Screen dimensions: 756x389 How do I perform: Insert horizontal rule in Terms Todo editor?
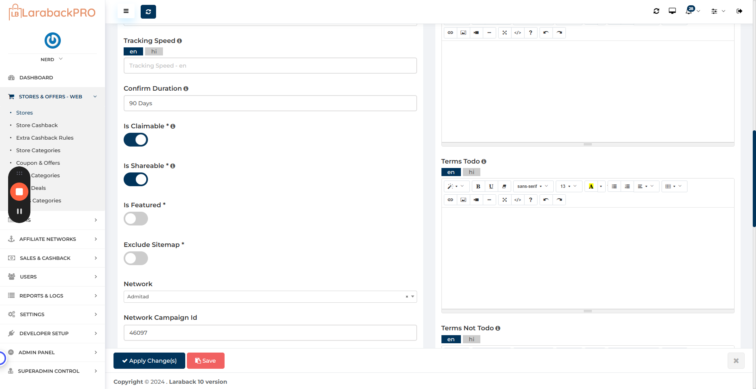coord(489,200)
